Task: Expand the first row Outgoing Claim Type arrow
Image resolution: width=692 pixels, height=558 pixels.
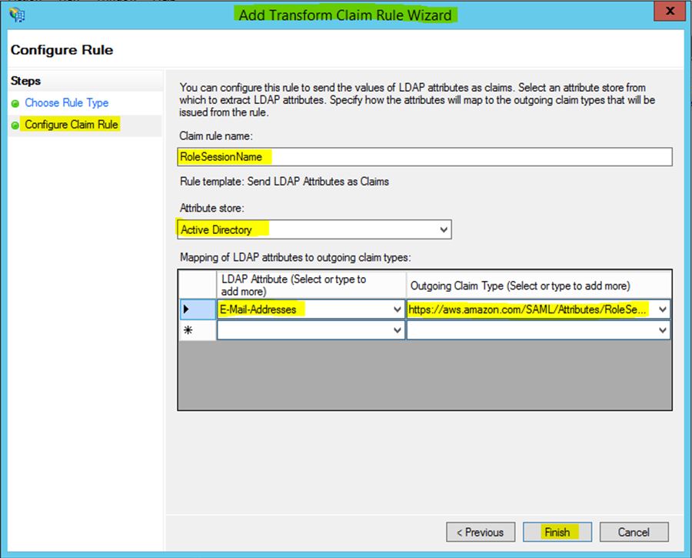Action: [x=663, y=309]
